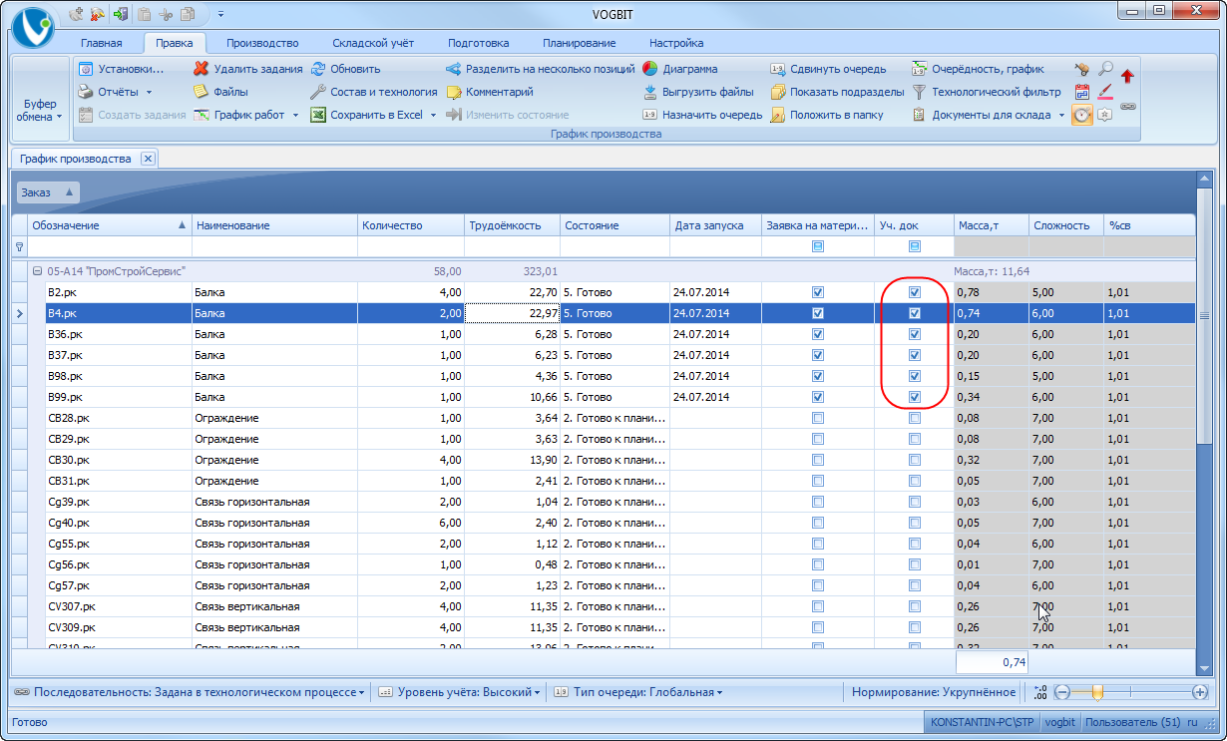Screen dimensions: 1227x741
Task: Check Заявка на материал box for CB28.pk
Action: 818,418
